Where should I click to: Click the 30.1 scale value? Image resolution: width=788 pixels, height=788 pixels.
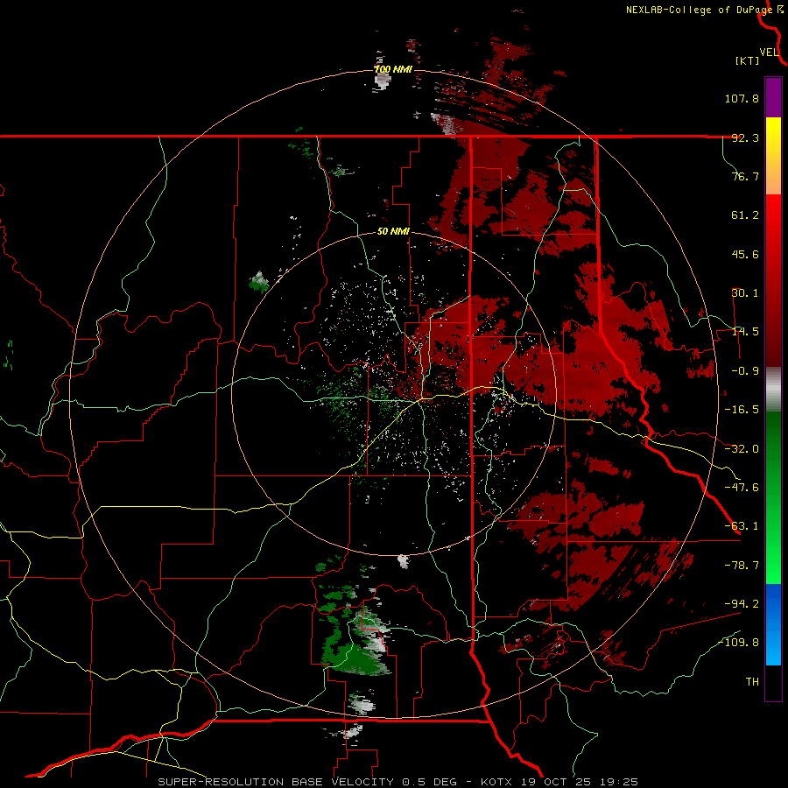click(x=745, y=293)
